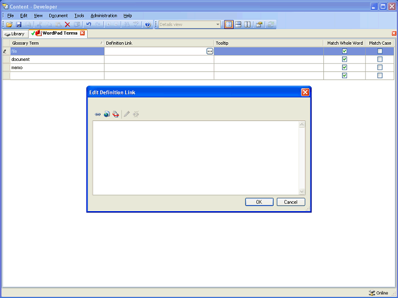Click the greyed-out Cut scissors icon
Screen dimensions: 398x298
(x=39, y=25)
